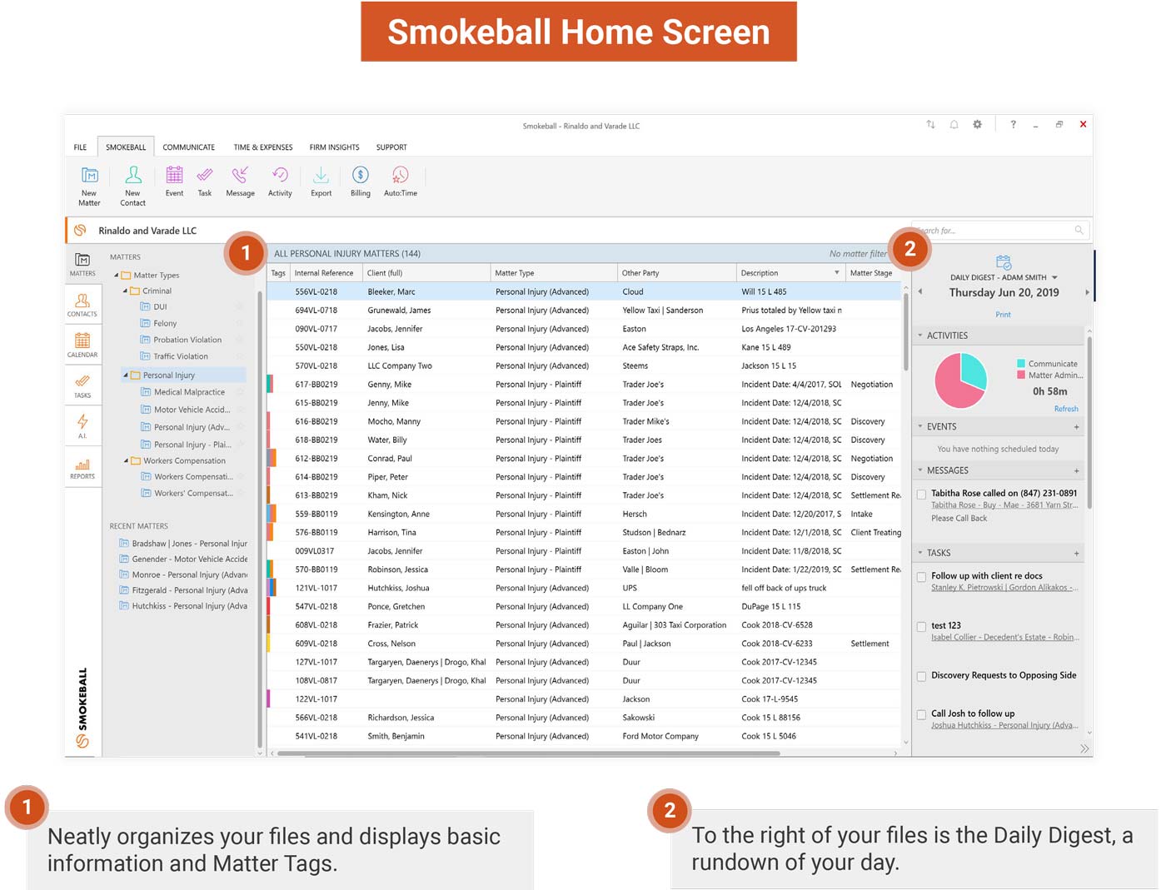Open Reports in left sidebar
This screenshot has width=1166, height=890.
(82, 468)
